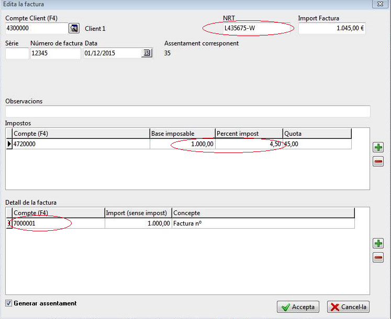
Task: Delete a line from Detall de la factura
Action: 378,257
